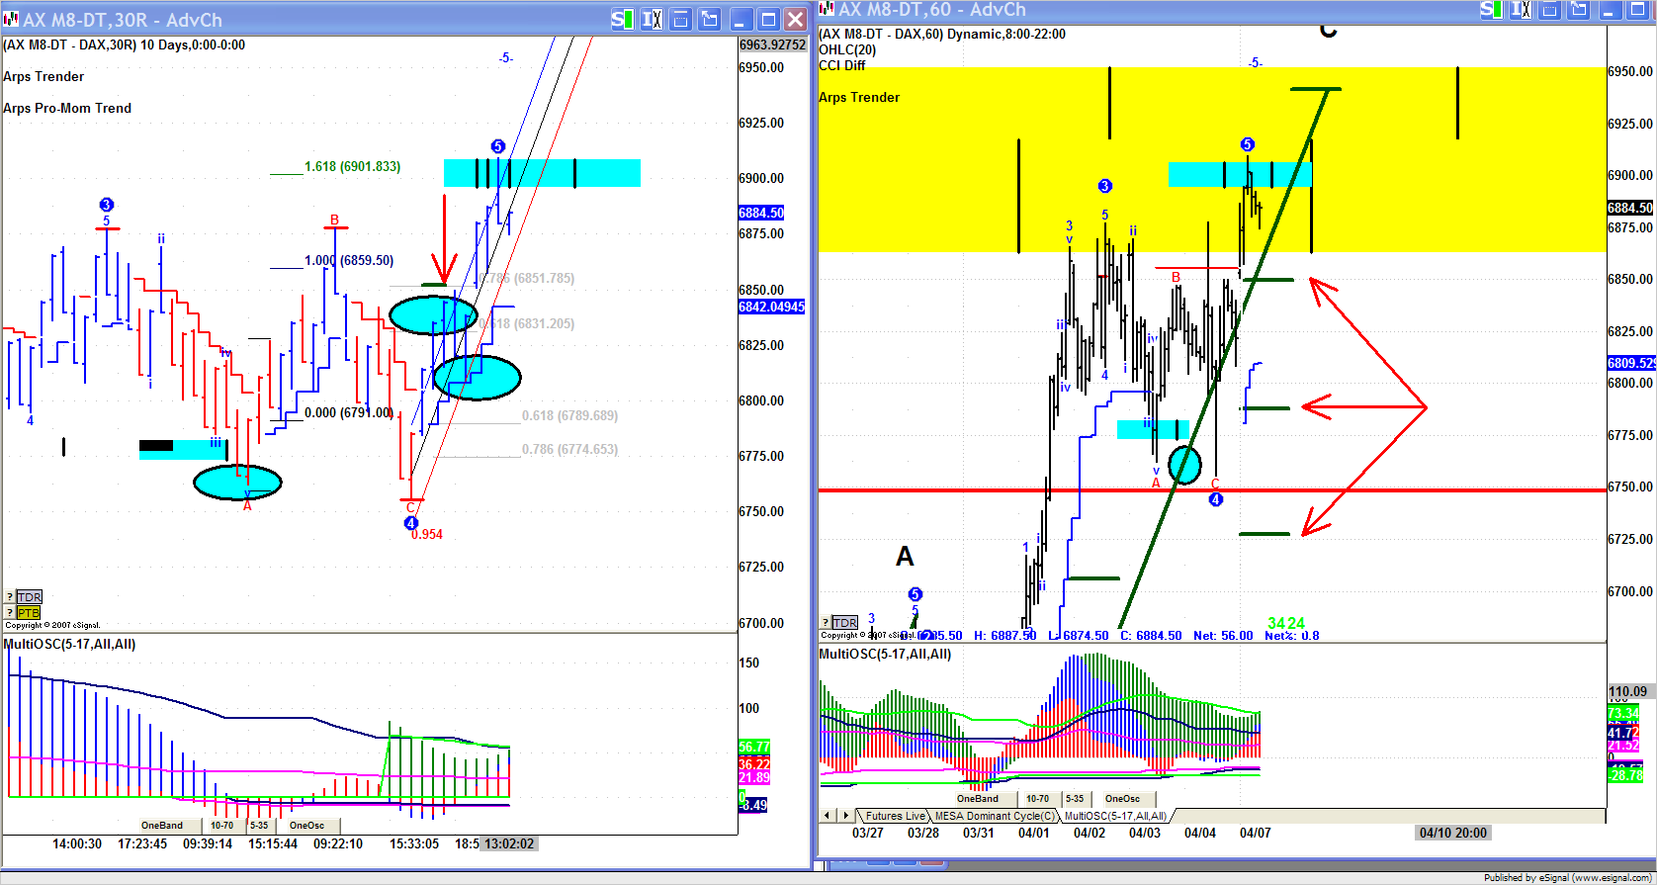Toggle the TDR study button in left chart
Screen dimensions: 1657x885
coord(29,597)
